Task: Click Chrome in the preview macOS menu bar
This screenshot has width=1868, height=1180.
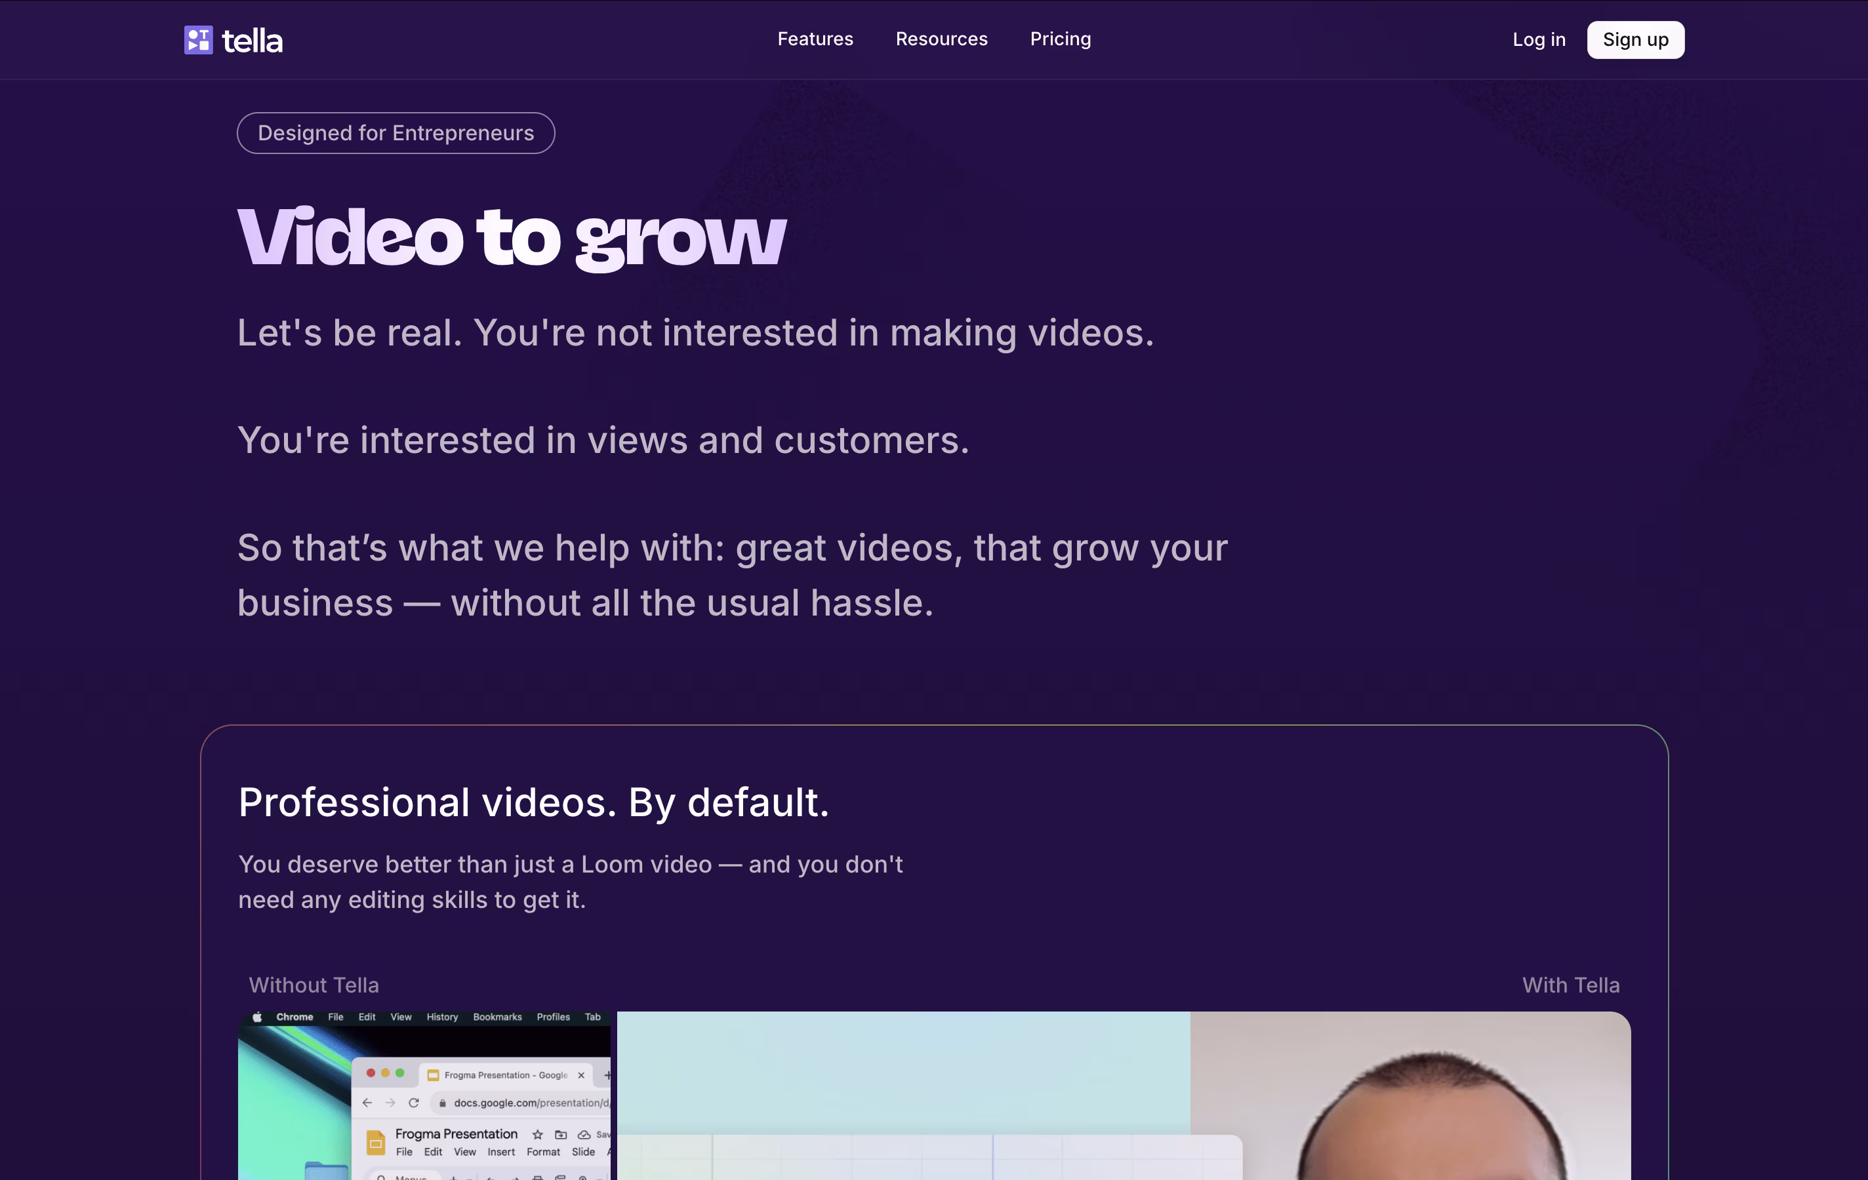Action: click(x=294, y=1016)
